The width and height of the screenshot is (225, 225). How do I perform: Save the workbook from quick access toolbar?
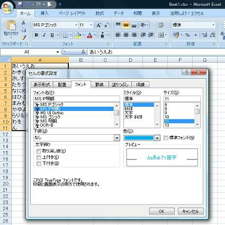21,4
